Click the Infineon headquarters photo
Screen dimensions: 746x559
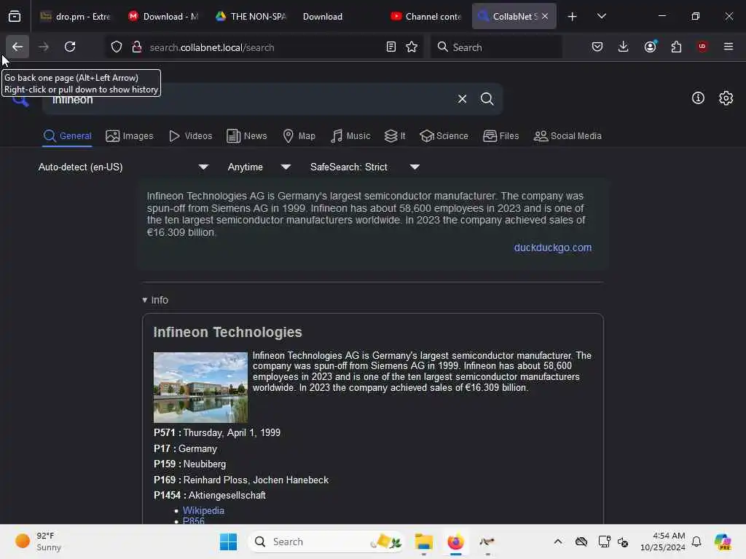pyautogui.click(x=200, y=387)
